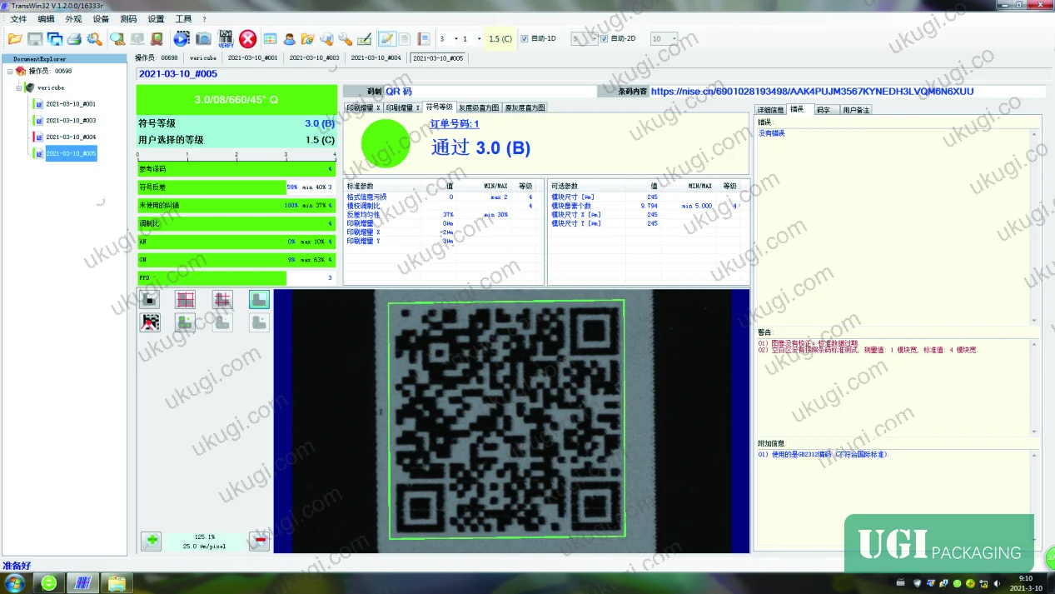The height and width of the screenshot is (594, 1055).
Task: Switch to the 2021-03-10_#004 document tab
Action: point(376,58)
